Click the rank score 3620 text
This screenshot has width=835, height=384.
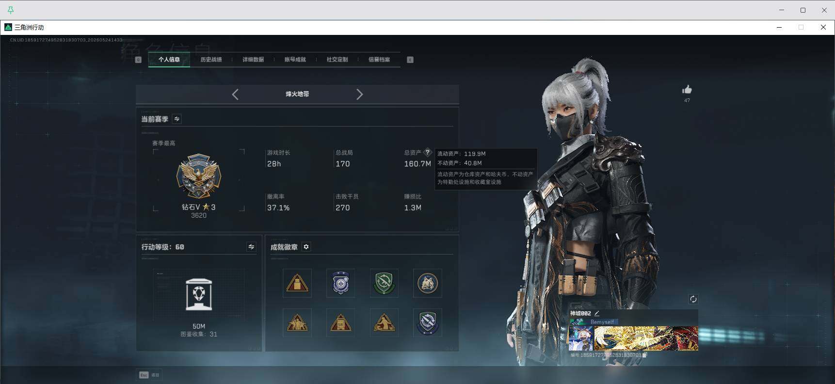(x=199, y=216)
